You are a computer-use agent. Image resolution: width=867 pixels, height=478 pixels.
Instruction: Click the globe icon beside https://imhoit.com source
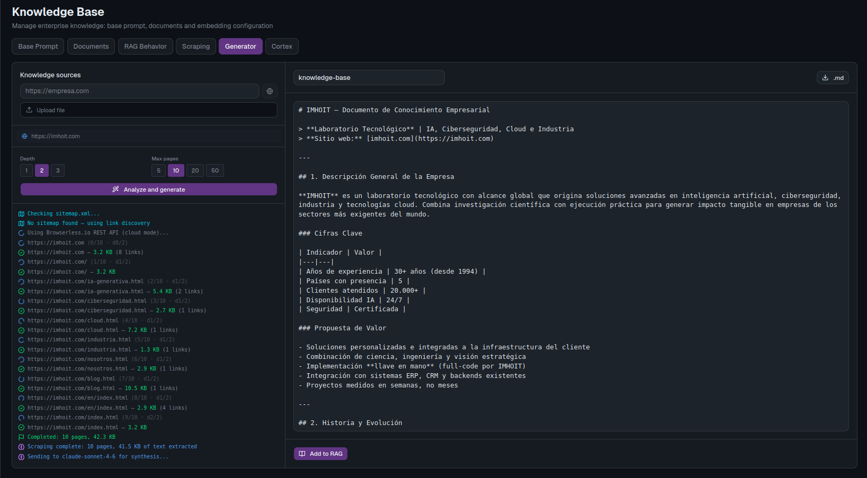24,136
